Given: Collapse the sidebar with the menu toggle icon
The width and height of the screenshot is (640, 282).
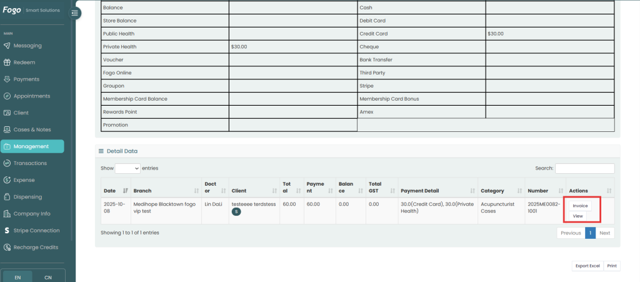Looking at the screenshot, I should (x=74, y=13).
